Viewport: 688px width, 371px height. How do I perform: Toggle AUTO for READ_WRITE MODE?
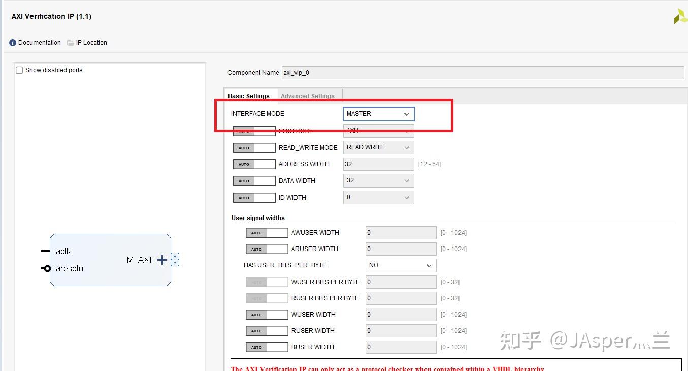[x=254, y=147]
